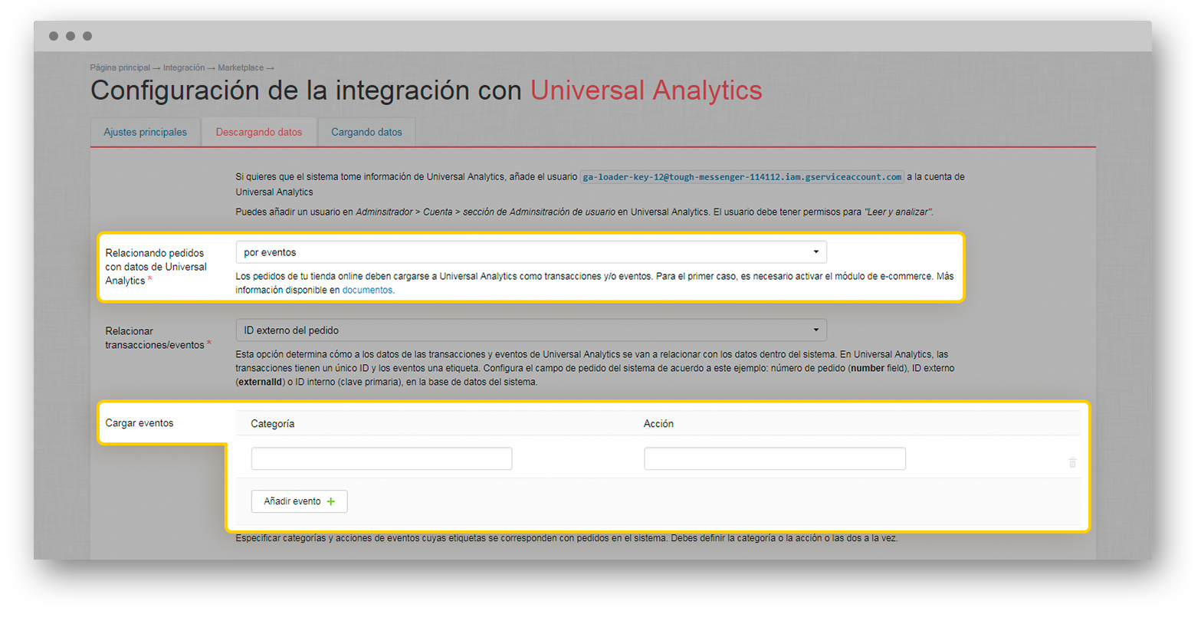Click the Acción column header
Screen dimensions: 1201x624
tap(658, 424)
